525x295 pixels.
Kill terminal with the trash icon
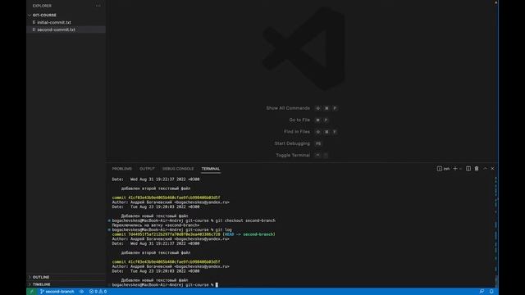click(477, 169)
